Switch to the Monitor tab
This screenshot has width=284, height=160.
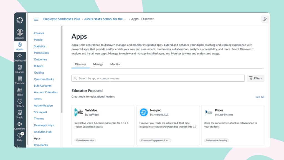point(115,64)
